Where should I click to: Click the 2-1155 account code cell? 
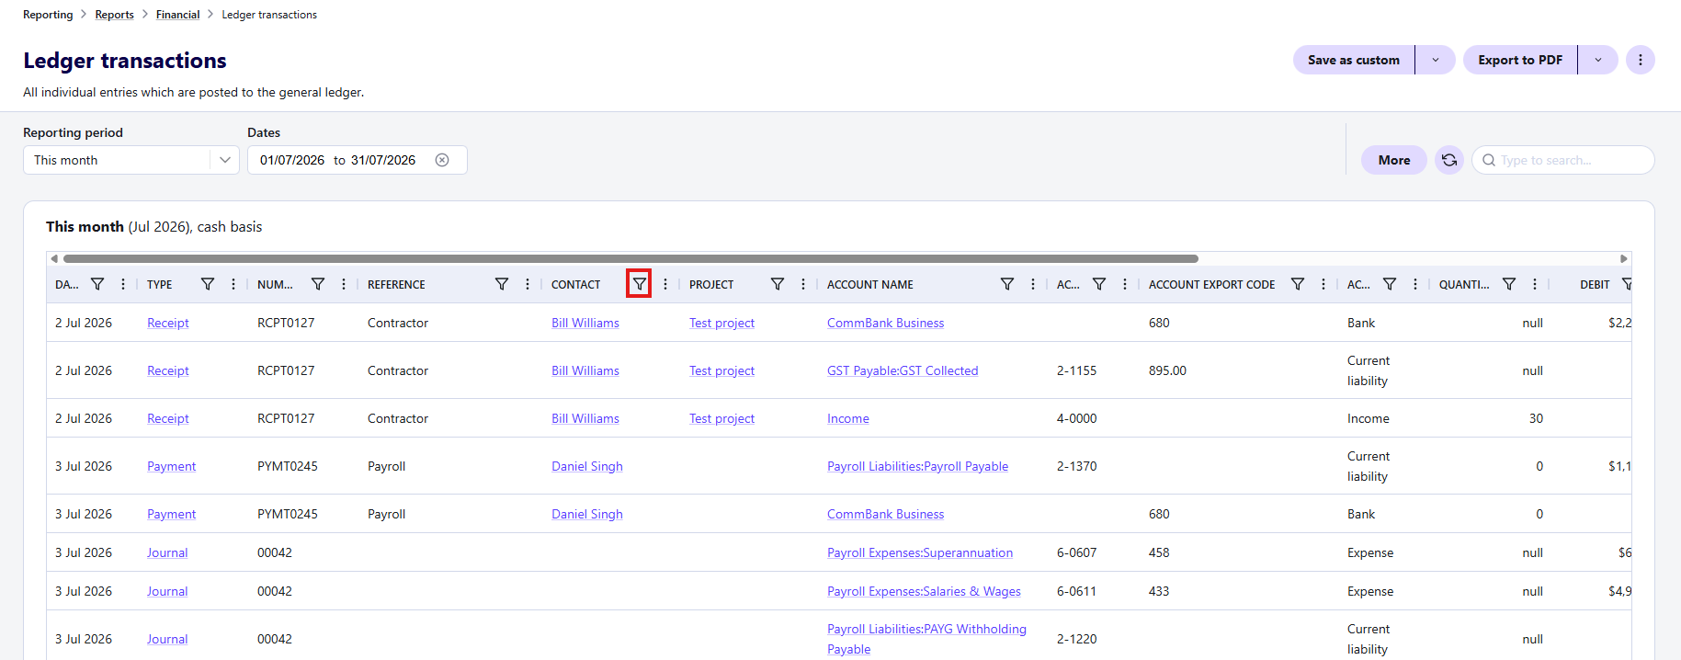click(1077, 370)
